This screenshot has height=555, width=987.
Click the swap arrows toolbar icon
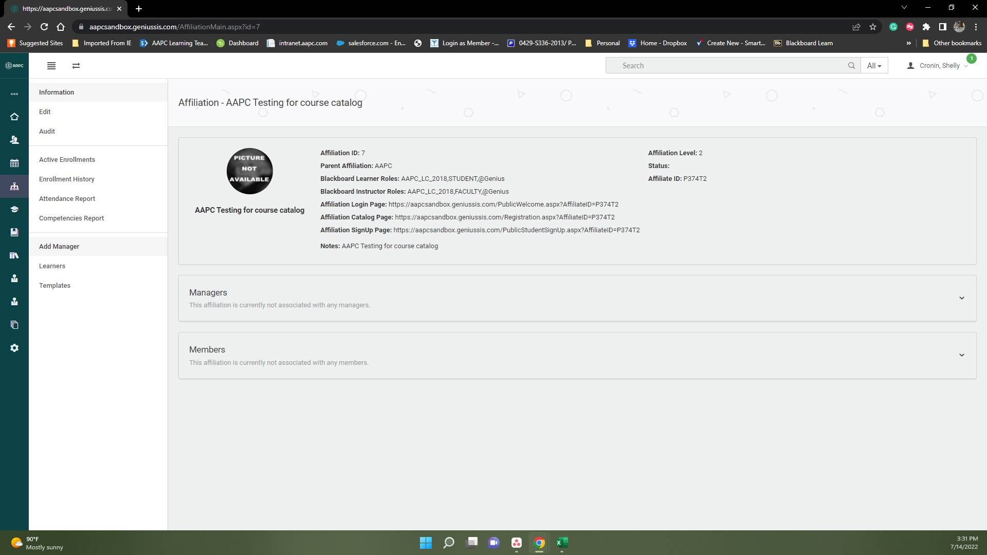coord(76,66)
